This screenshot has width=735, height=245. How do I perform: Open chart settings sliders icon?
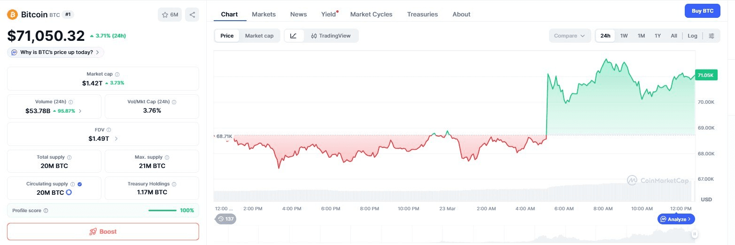point(712,36)
